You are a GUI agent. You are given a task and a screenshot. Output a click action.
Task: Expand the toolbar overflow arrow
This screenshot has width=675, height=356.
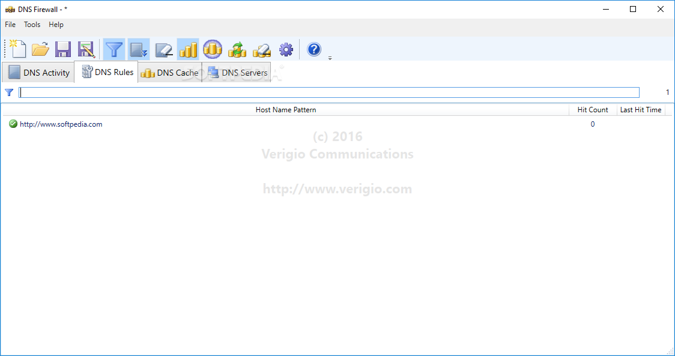[x=330, y=58]
